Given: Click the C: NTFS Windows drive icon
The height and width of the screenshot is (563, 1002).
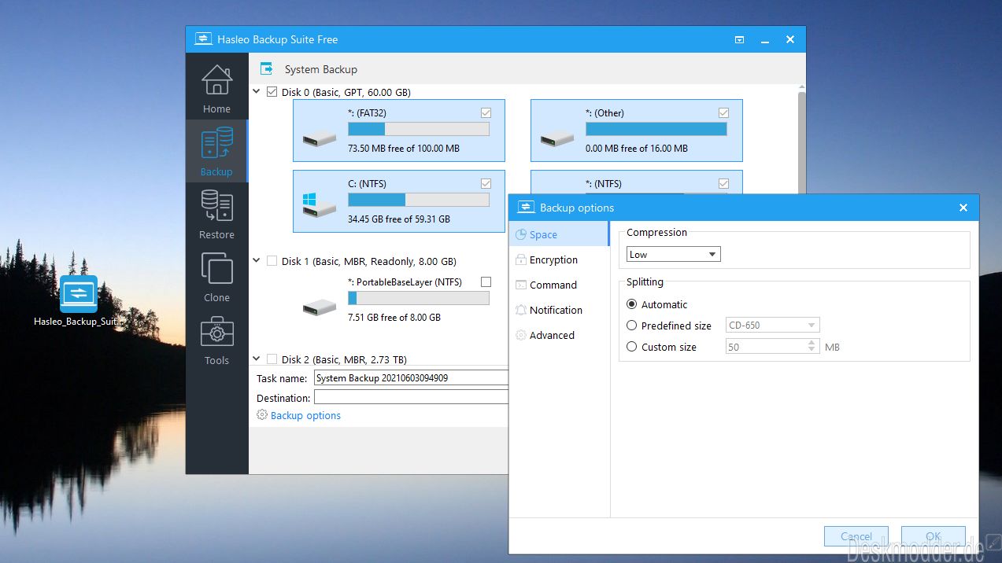Looking at the screenshot, I should tap(319, 207).
